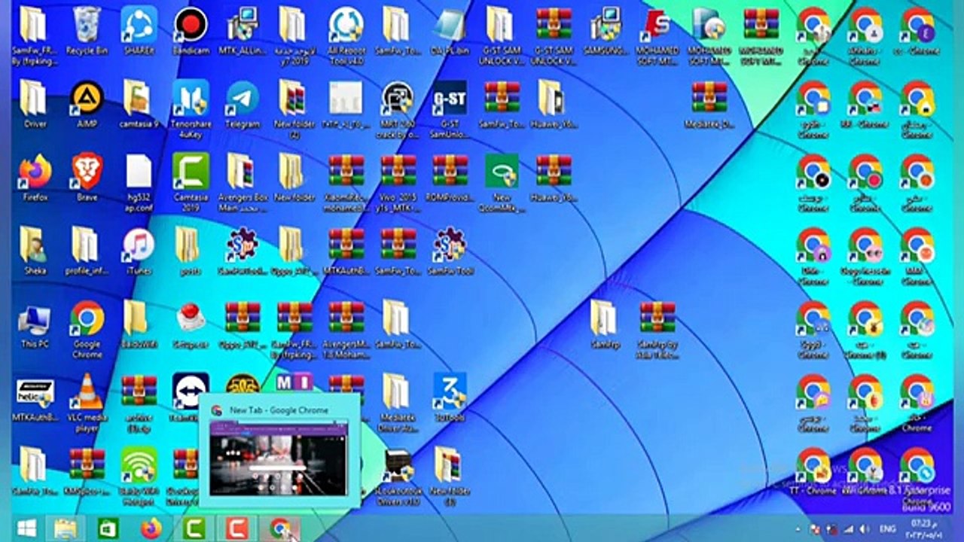The image size is (964, 542).
Task: Select the VLC media player shortcut
Action: pos(87,403)
